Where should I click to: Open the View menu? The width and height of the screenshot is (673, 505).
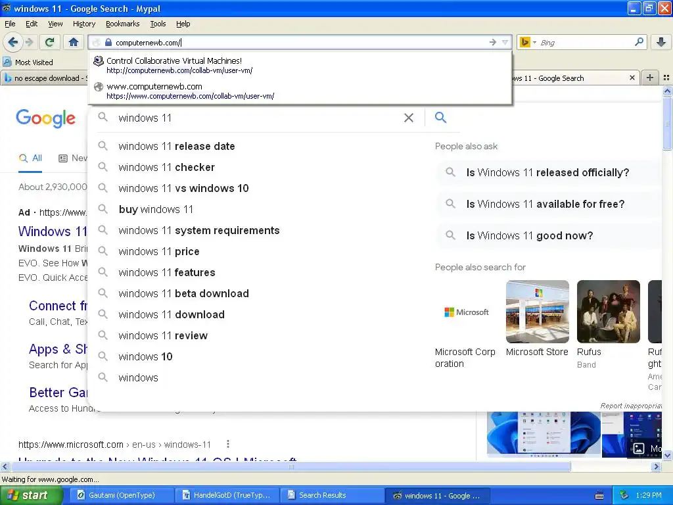click(55, 24)
